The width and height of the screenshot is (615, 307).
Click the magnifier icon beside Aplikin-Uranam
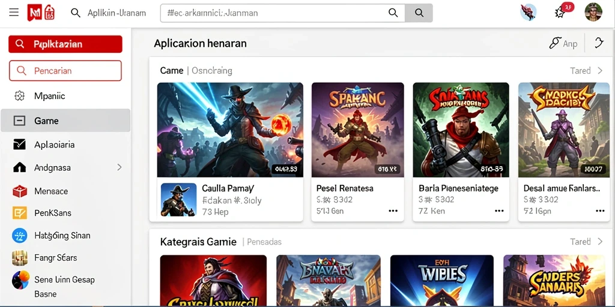(75, 13)
